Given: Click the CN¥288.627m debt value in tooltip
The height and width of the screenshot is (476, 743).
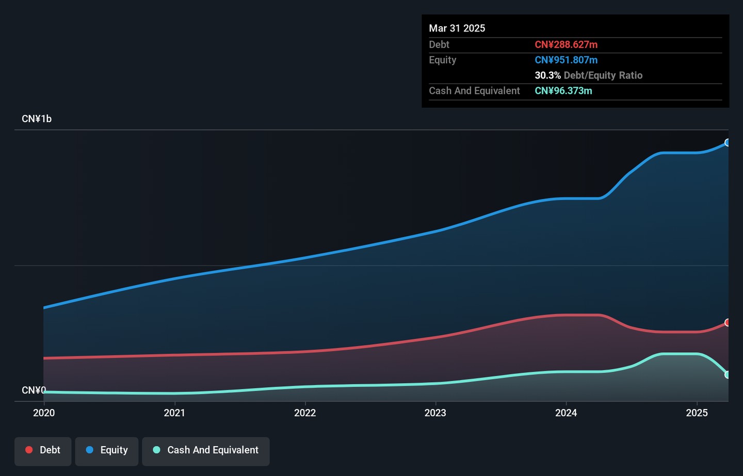Looking at the screenshot, I should (x=566, y=45).
